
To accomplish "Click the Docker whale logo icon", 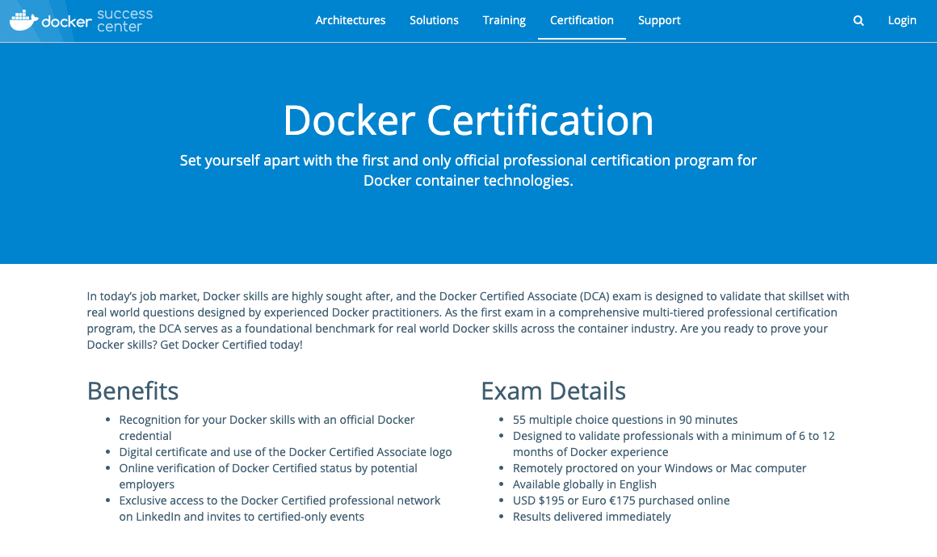I will coord(24,20).
